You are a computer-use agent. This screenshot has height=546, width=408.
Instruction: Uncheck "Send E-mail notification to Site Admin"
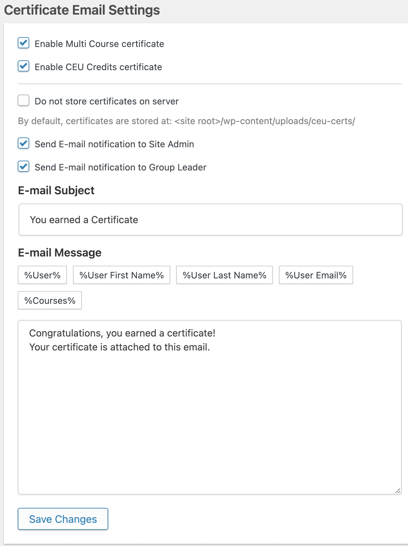point(23,144)
